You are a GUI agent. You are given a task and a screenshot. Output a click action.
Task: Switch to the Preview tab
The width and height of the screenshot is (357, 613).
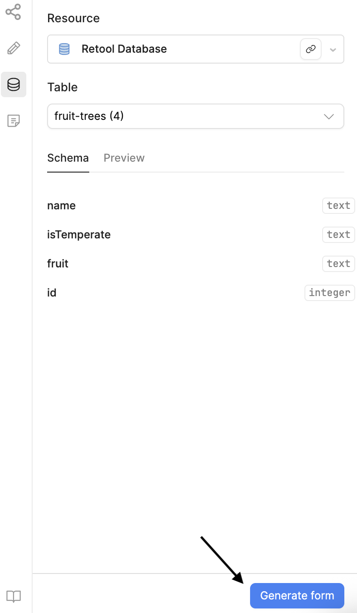124,158
